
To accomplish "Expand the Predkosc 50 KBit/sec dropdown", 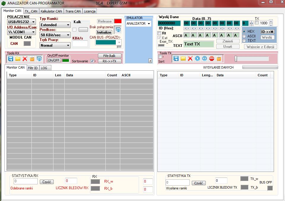I will click(x=55, y=35).
